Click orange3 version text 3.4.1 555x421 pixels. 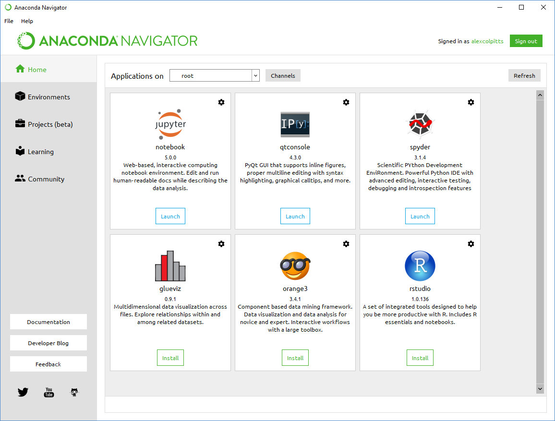click(295, 299)
